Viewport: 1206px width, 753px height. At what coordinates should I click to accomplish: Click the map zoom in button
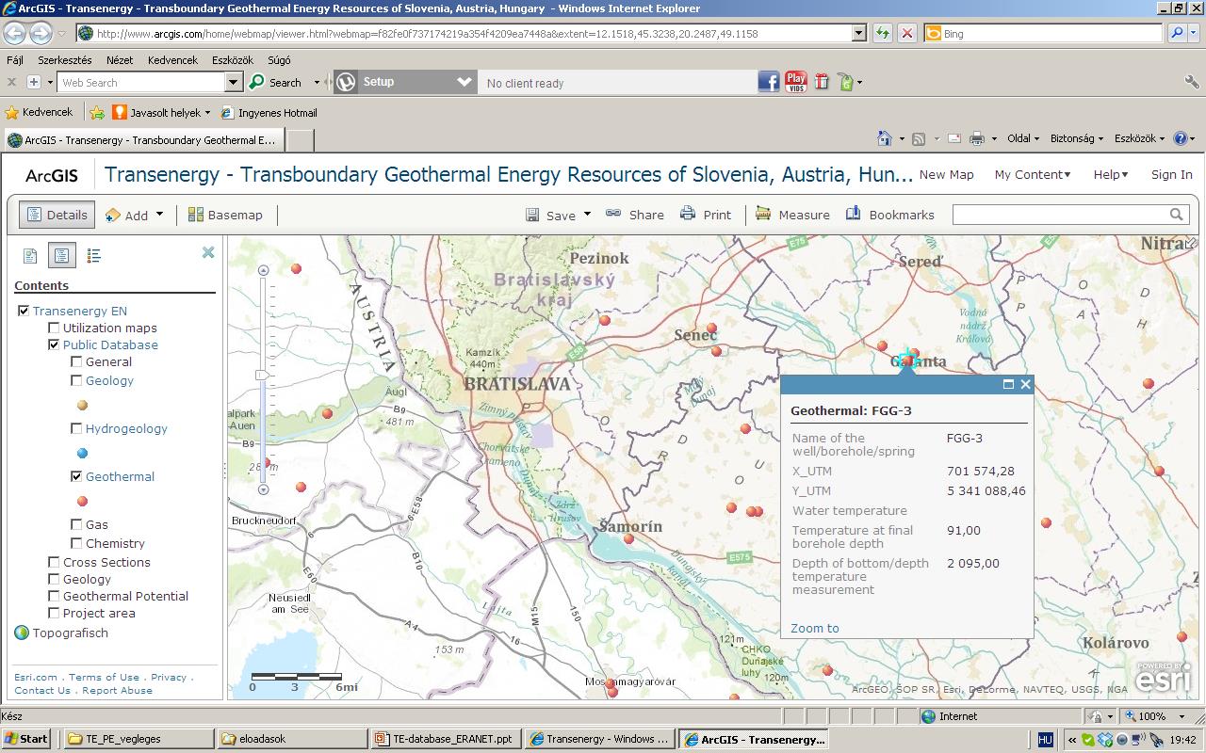click(x=264, y=270)
